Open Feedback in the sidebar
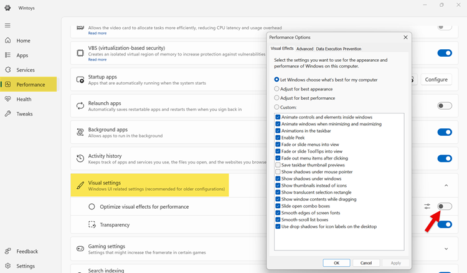Image resolution: width=467 pixels, height=273 pixels. 27,251
